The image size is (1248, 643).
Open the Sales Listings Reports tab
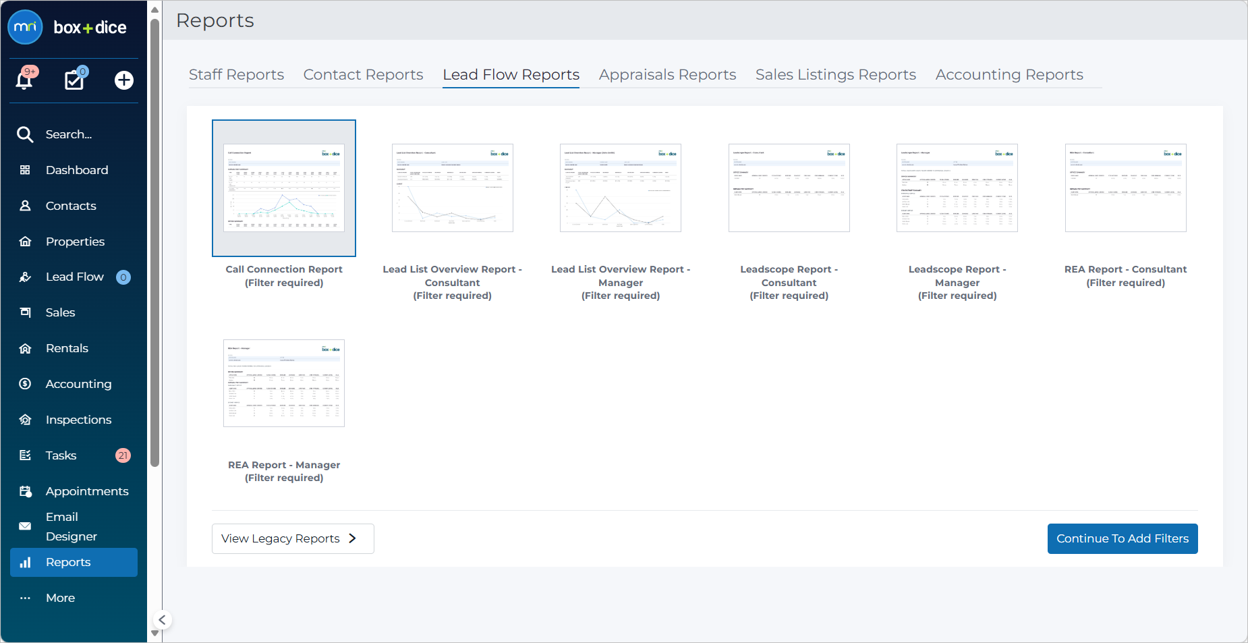pos(835,75)
